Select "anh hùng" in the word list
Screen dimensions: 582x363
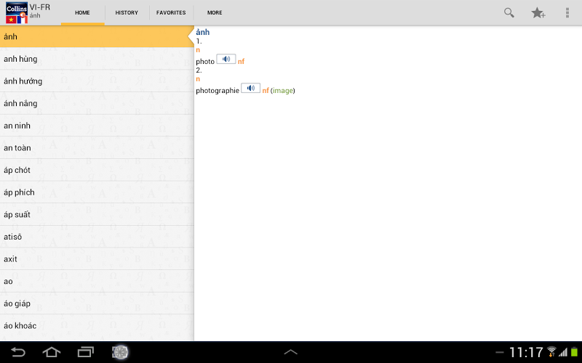tap(97, 59)
